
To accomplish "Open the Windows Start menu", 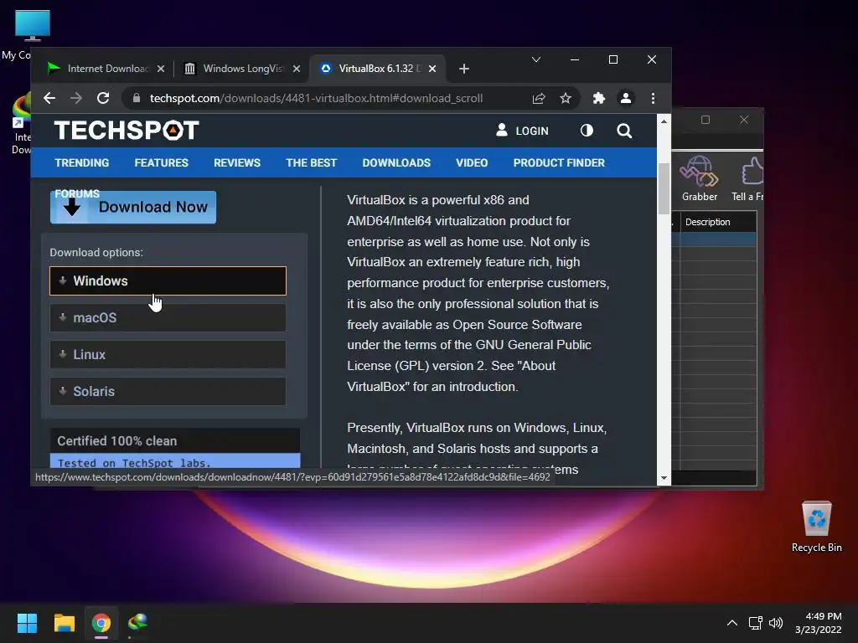I will [27, 623].
